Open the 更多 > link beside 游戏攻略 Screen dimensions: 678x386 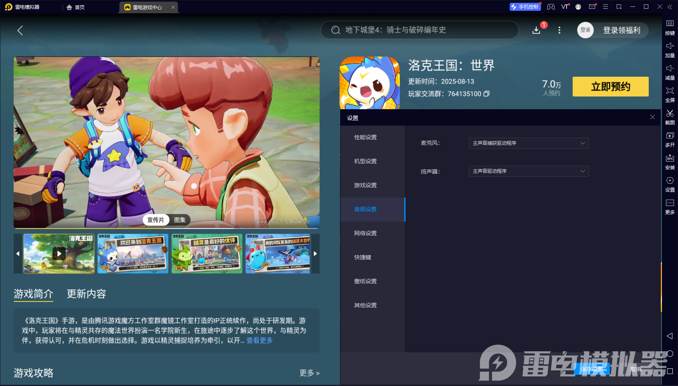click(309, 373)
